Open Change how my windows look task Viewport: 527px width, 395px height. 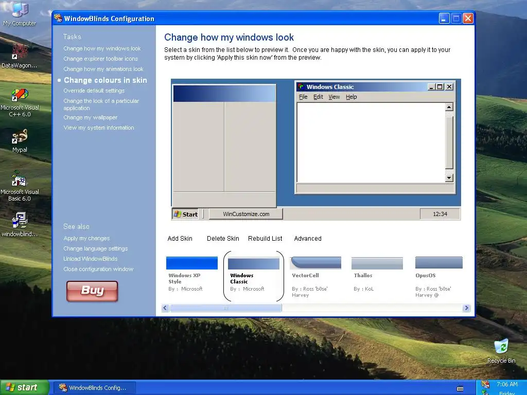(102, 48)
